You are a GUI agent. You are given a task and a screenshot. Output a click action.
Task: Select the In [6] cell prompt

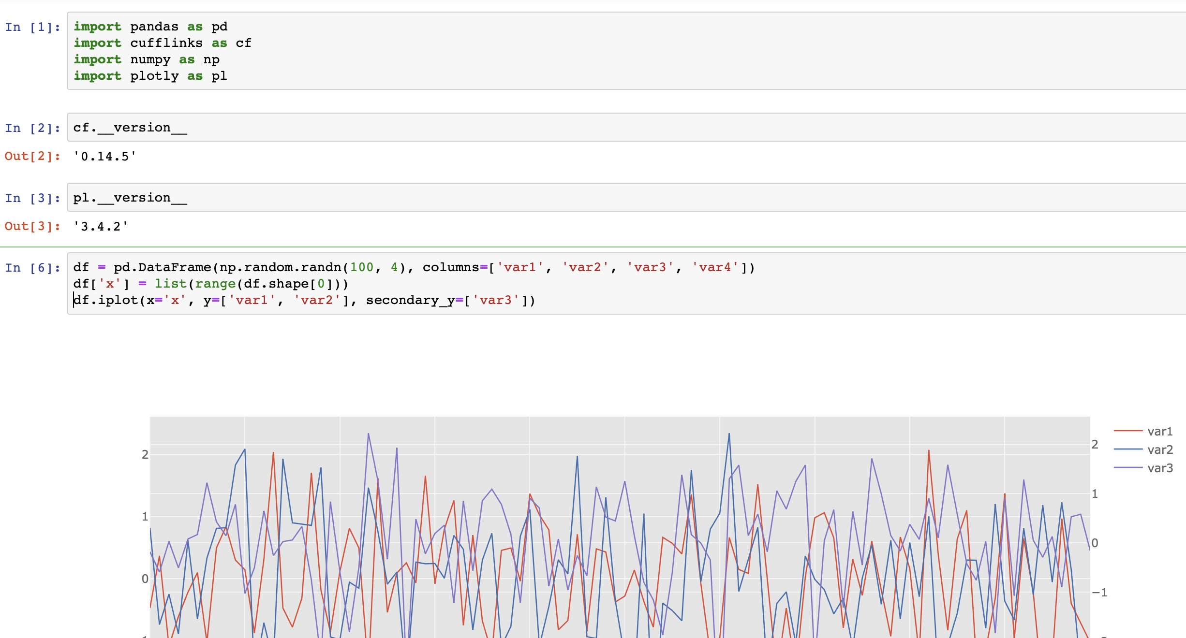click(x=33, y=268)
